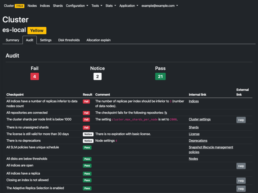Switch to the Summary tab
This screenshot has height=193, width=258.
point(13,40)
